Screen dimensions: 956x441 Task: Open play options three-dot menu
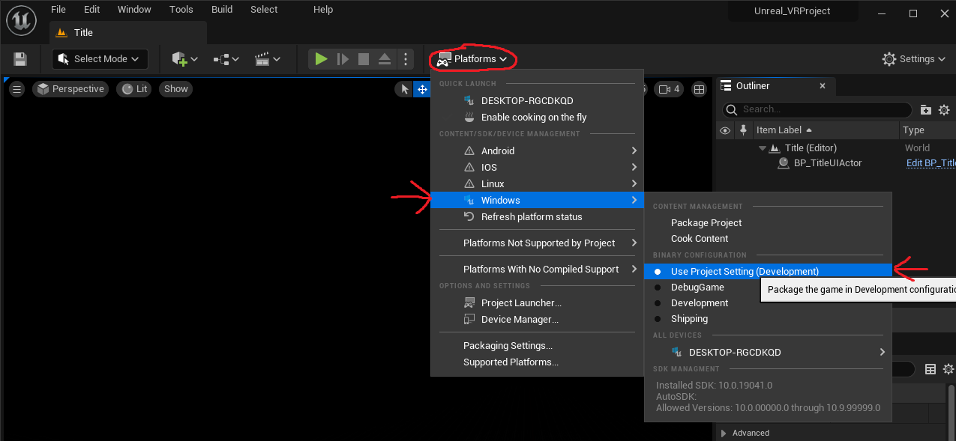[405, 59]
